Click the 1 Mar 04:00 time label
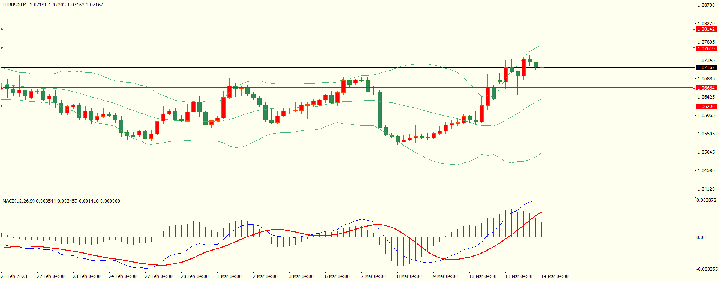719x281 pixels. tap(229, 276)
